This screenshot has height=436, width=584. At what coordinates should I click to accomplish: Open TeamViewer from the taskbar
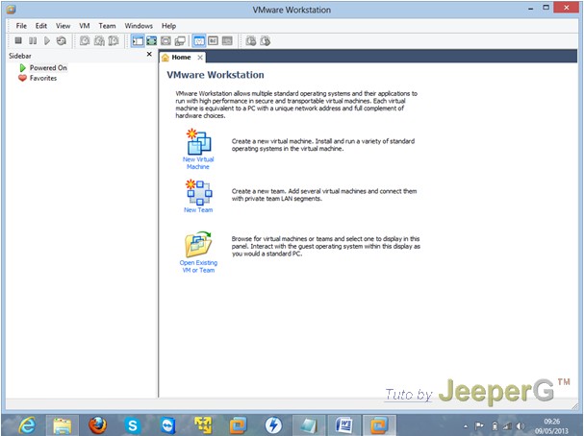[x=168, y=425]
